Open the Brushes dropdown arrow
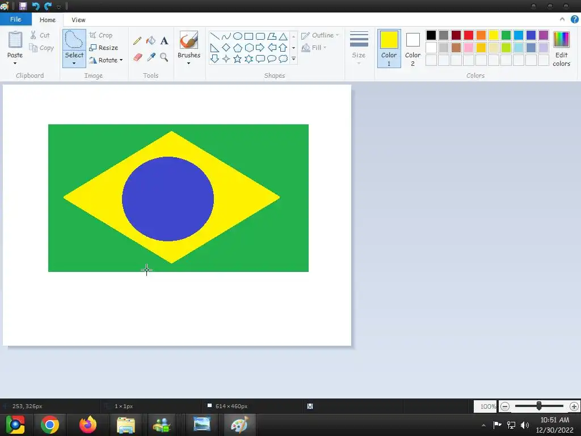The image size is (581, 436). coord(188,64)
